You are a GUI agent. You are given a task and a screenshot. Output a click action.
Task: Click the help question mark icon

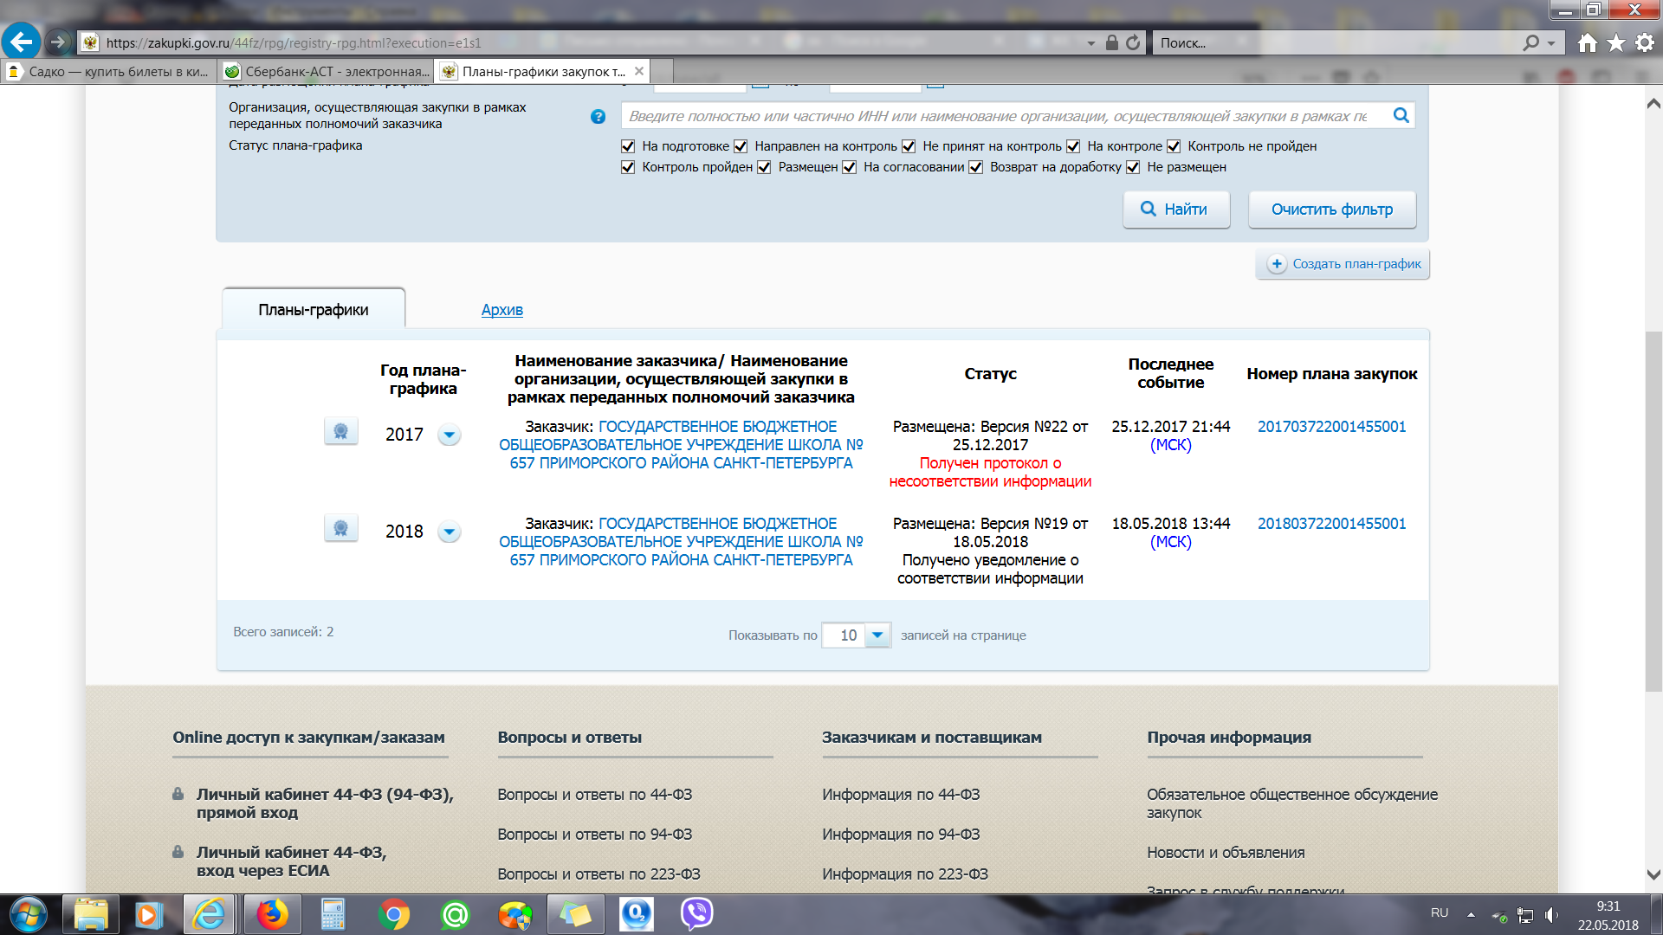tap(598, 117)
